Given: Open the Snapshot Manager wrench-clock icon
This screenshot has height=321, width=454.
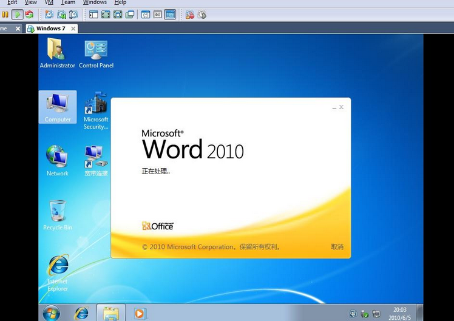Looking at the screenshot, I should pyautogui.click(x=73, y=15).
